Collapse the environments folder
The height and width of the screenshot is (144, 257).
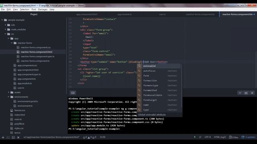tap(8, 97)
